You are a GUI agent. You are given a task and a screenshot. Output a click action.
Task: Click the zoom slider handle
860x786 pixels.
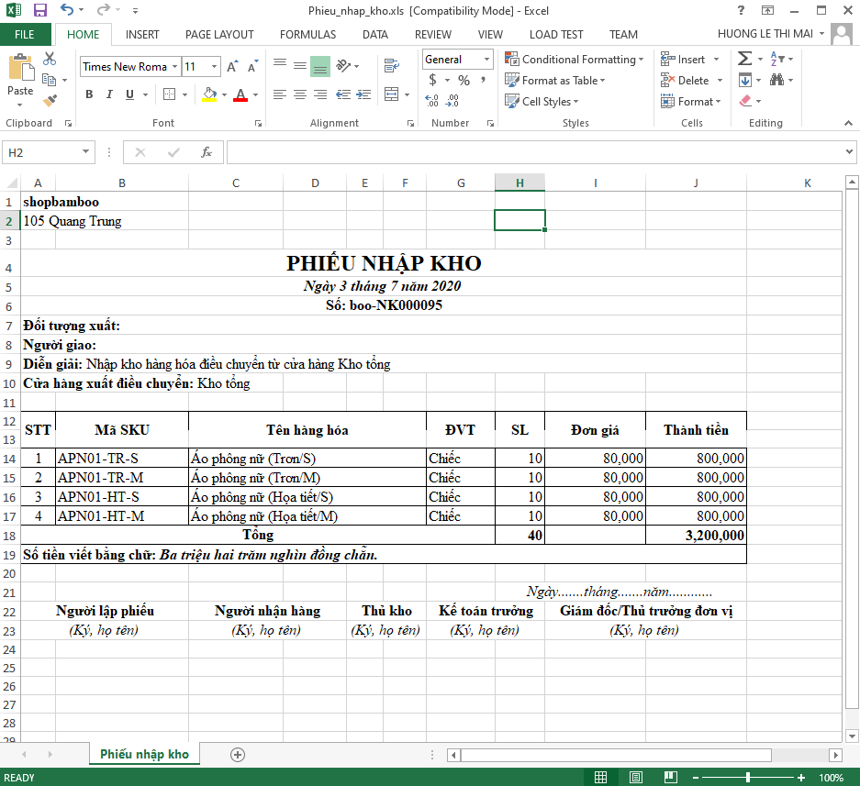point(747,777)
